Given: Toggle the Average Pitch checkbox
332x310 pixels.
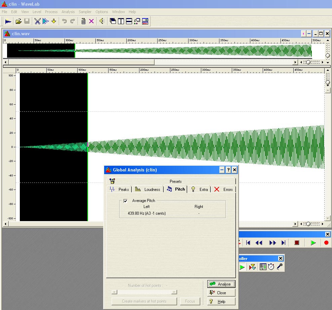Looking at the screenshot, I should 125,201.
